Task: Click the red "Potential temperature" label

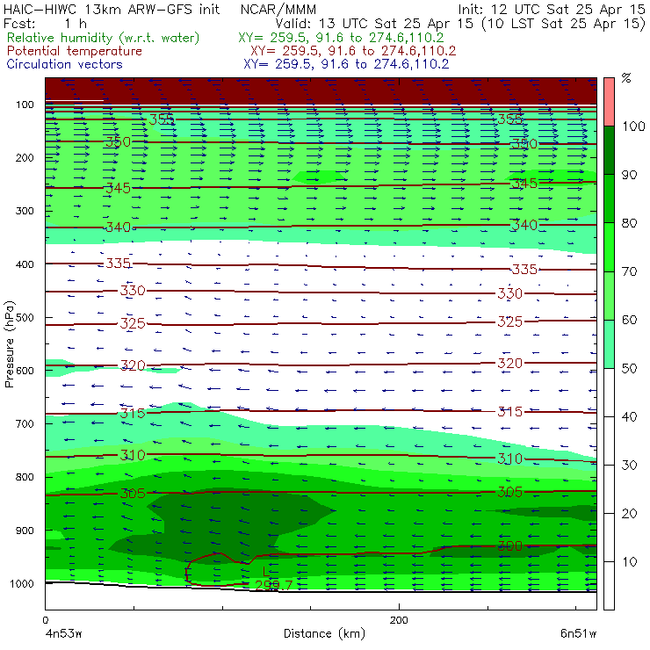Action: pyautogui.click(x=74, y=51)
